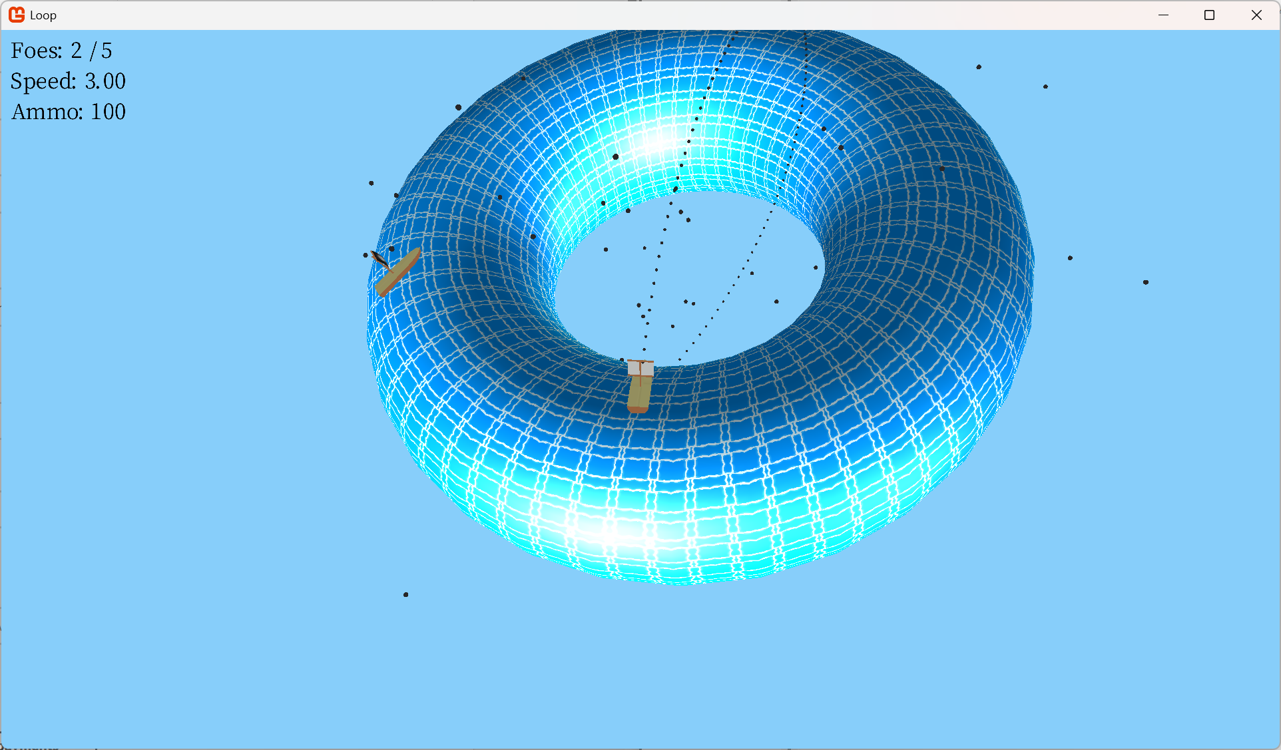1281x750 pixels.
Task: Click the "Loop" window title text
Action: pos(43,15)
